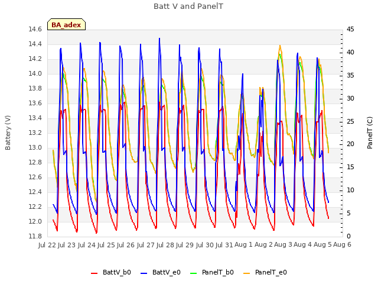Click the Jul 28 x-axis date label

tap(166, 245)
